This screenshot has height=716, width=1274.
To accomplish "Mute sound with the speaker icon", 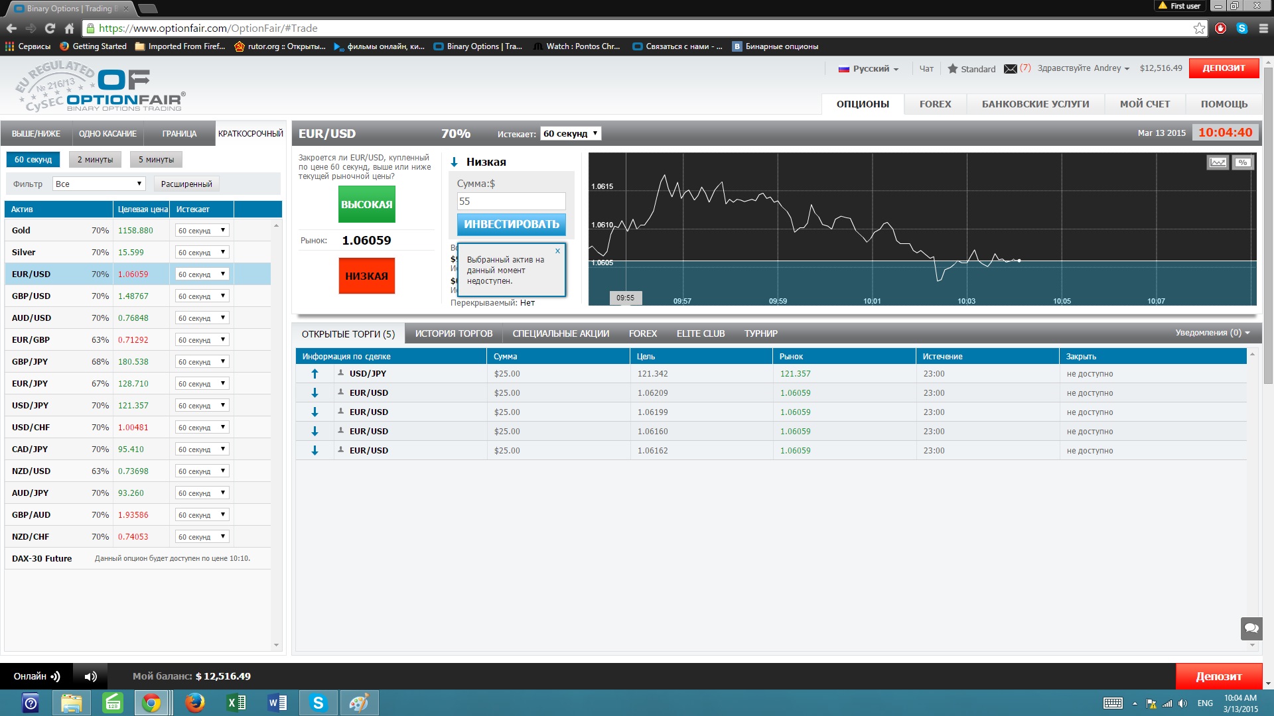I will (91, 676).
